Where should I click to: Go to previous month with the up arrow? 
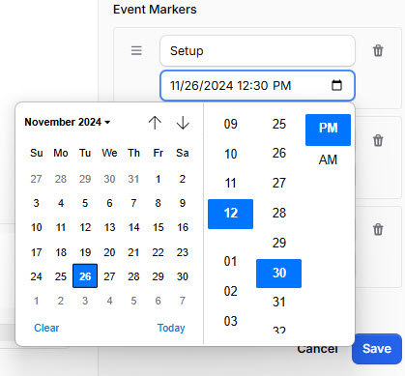click(155, 123)
